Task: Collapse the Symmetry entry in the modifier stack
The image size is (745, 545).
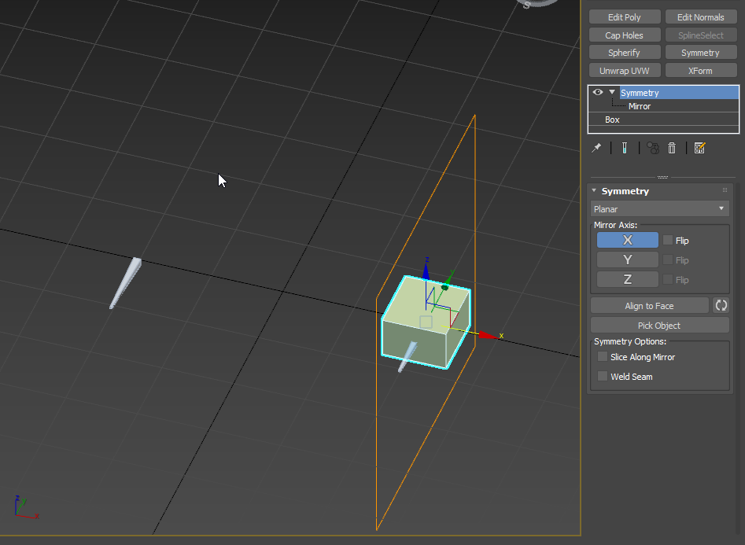Action: click(x=611, y=92)
